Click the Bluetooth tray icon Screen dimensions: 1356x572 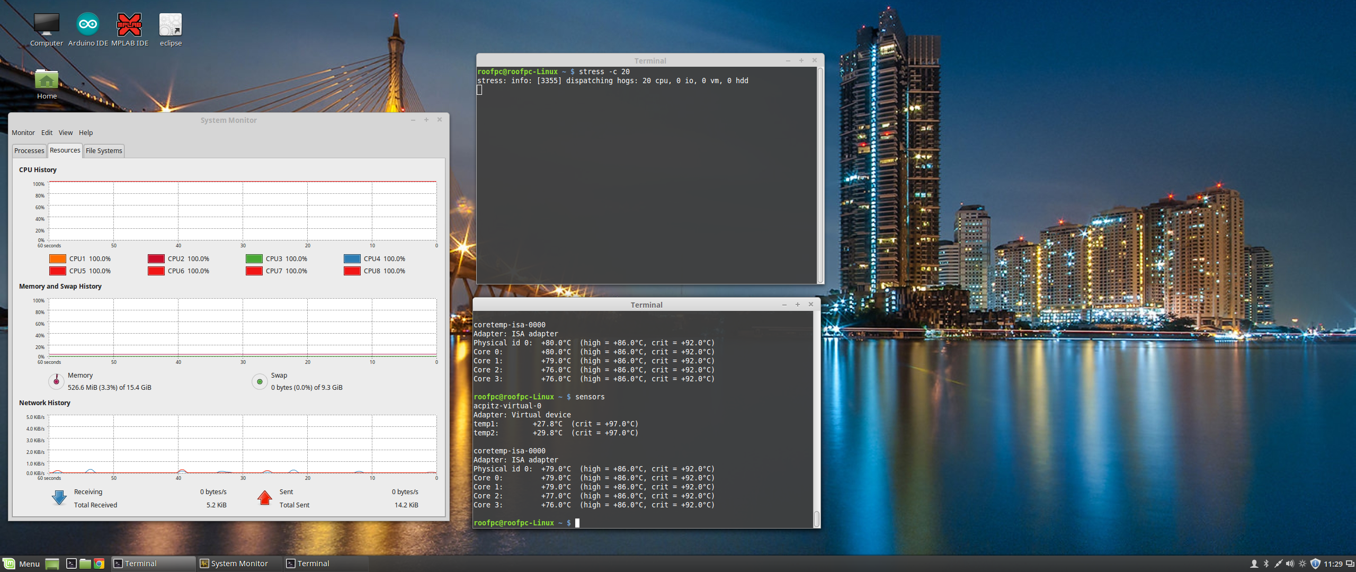[x=1266, y=564]
